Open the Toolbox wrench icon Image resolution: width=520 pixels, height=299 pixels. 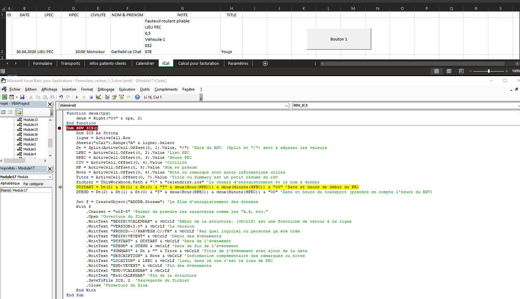tap(128, 97)
